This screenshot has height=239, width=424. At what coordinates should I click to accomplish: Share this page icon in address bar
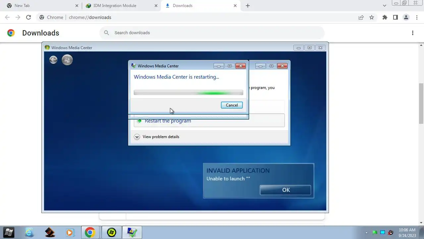[x=361, y=17]
